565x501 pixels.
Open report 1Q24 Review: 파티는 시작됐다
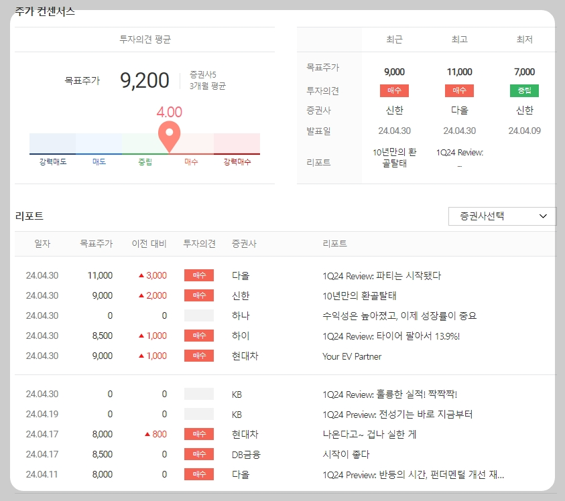[x=381, y=276]
